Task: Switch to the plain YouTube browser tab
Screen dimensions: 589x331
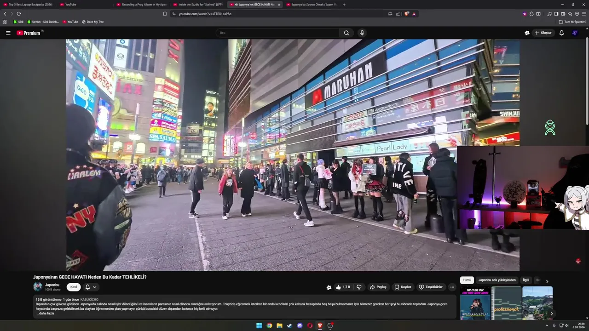Action: pyautogui.click(x=86, y=5)
